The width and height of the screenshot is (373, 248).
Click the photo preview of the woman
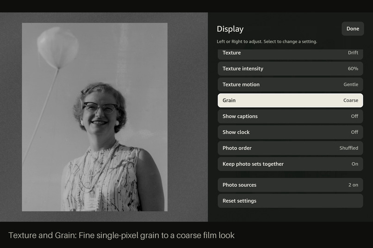[x=95, y=117]
